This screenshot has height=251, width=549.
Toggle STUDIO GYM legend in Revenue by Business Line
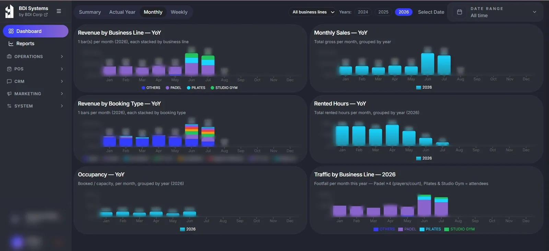224,88
